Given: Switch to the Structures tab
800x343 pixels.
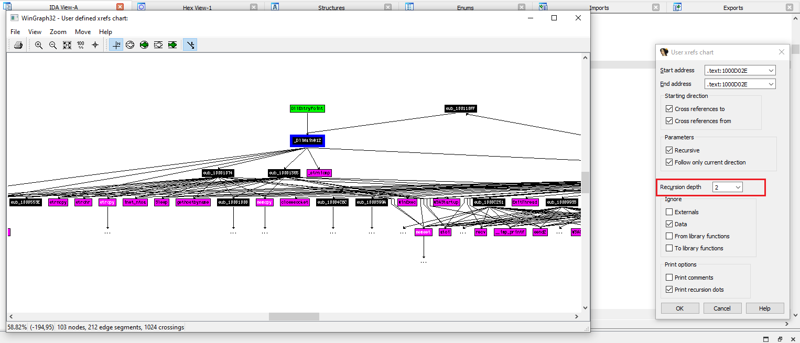Looking at the screenshot, I should click(331, 8).
